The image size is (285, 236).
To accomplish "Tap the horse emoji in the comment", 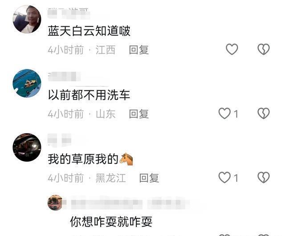I will pyautogui.click(x=126, y=159).
